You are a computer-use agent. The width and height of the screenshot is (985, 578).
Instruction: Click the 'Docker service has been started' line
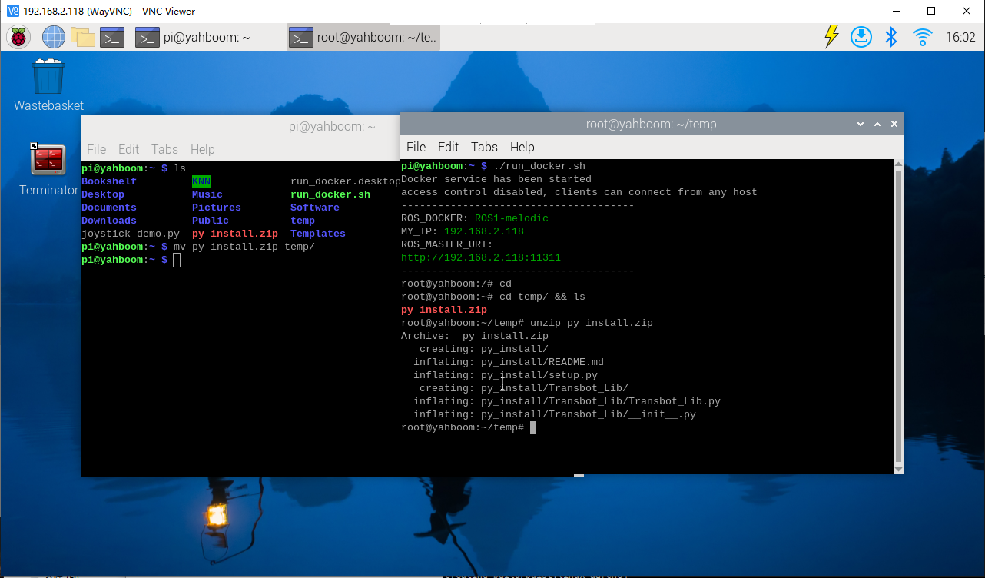pos(496,179)
